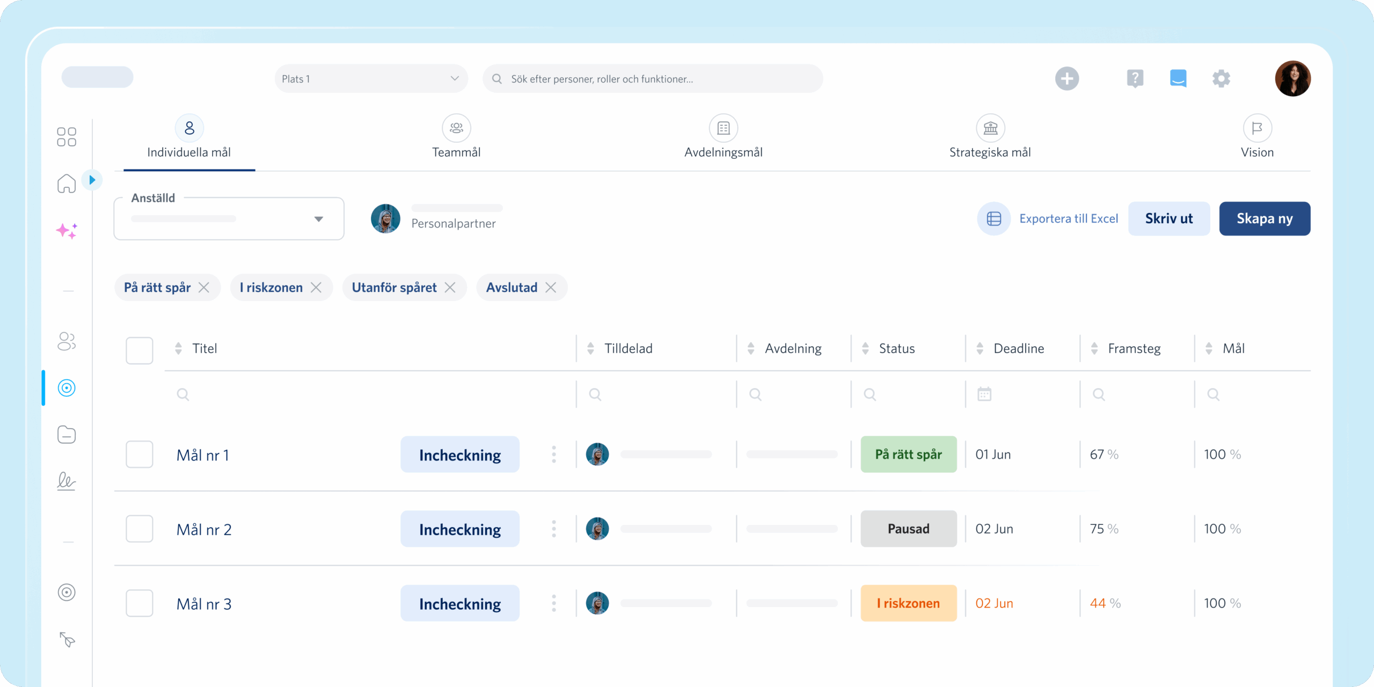Click Incheckning button for Mål nr 2
Viewport: 1374px width, 687px height.
(460, 529)
